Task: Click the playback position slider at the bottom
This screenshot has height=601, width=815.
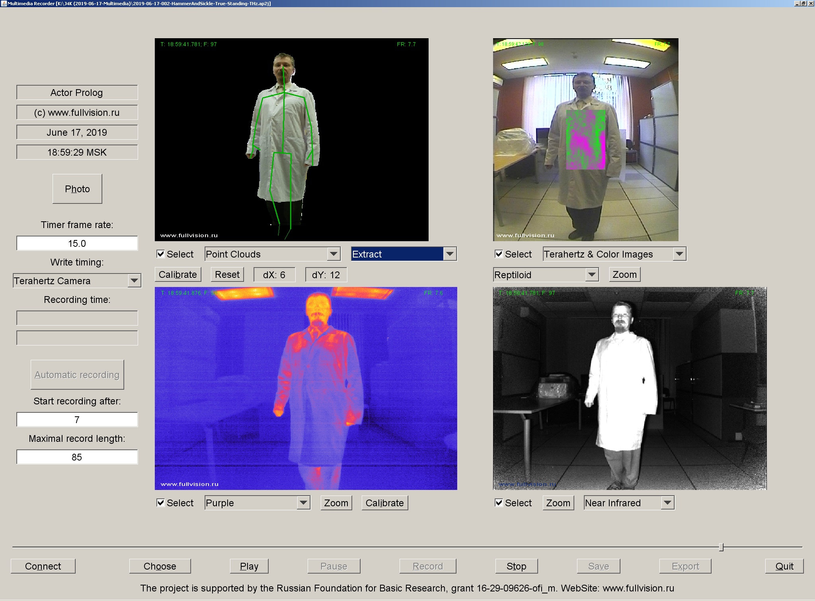Action: point(721,546)
